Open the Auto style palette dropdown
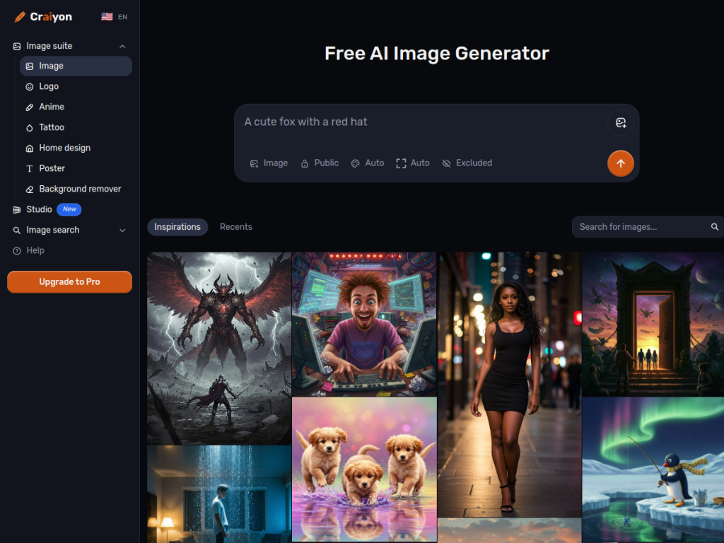Viewport: 724px width, 543px height. 368,163
